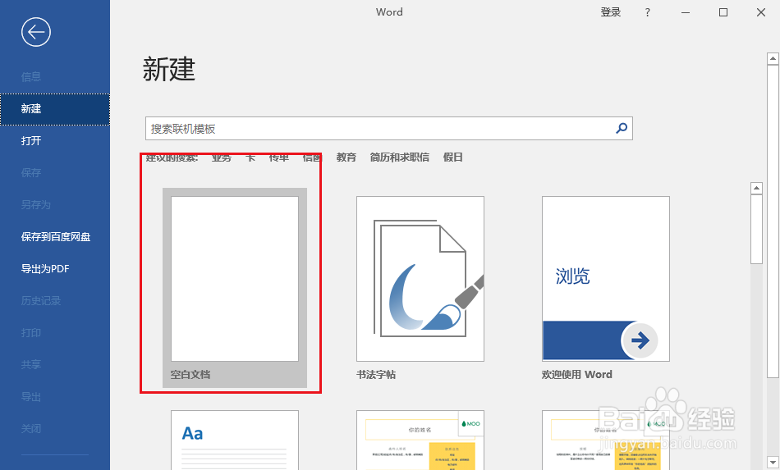Click the search magnifier icon
The width and height of the screenshot is (780, 470).
[x=622, y=128]
